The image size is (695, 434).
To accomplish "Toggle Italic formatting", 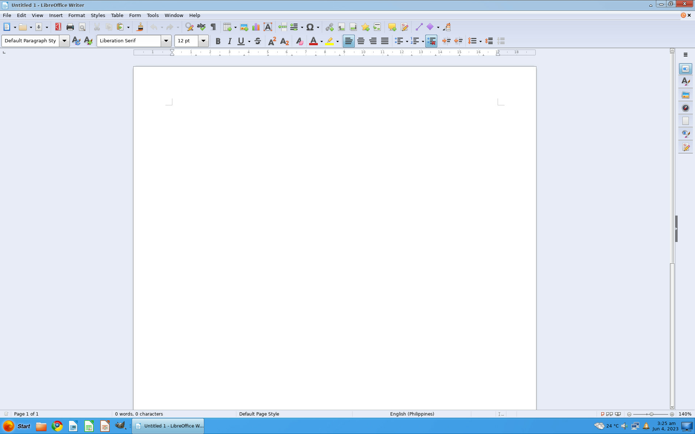I will click(229, 41).
